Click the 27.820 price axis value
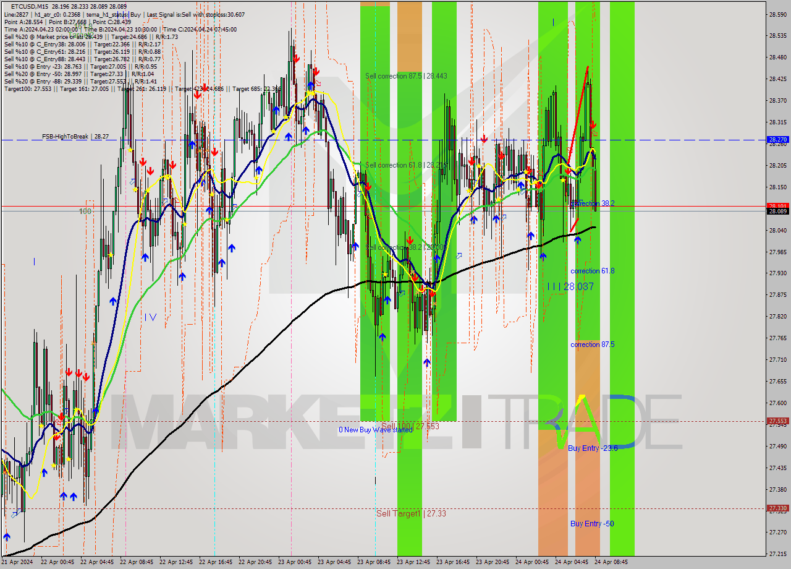Viewport: 791px width, 569px height. (777, 316)
